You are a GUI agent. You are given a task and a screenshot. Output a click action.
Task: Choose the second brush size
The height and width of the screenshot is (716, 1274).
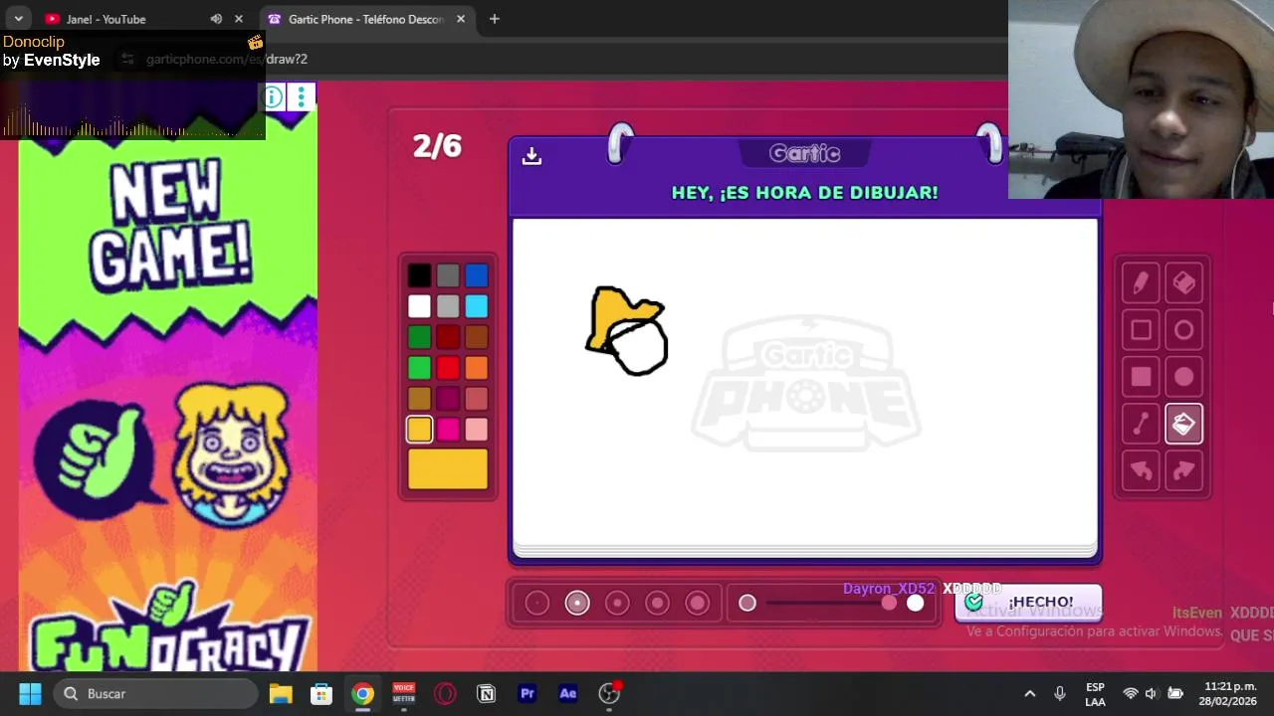[577, 603]
